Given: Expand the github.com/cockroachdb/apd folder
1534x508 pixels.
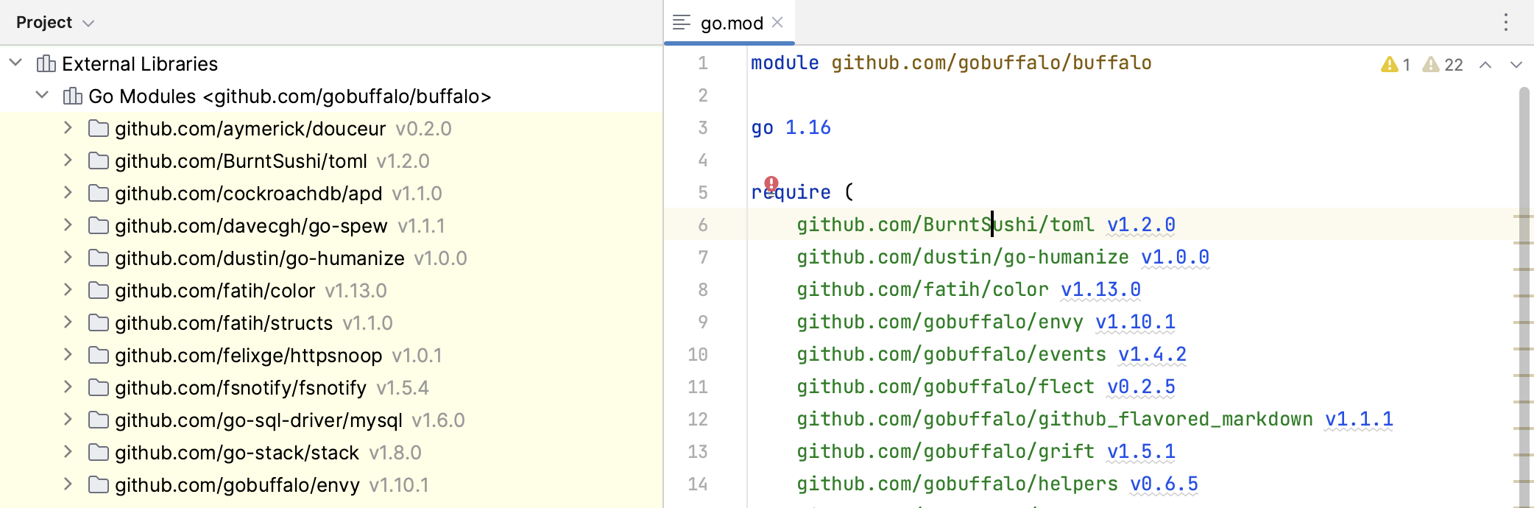Looking at the screenshot, I should [x=68, y=193].
